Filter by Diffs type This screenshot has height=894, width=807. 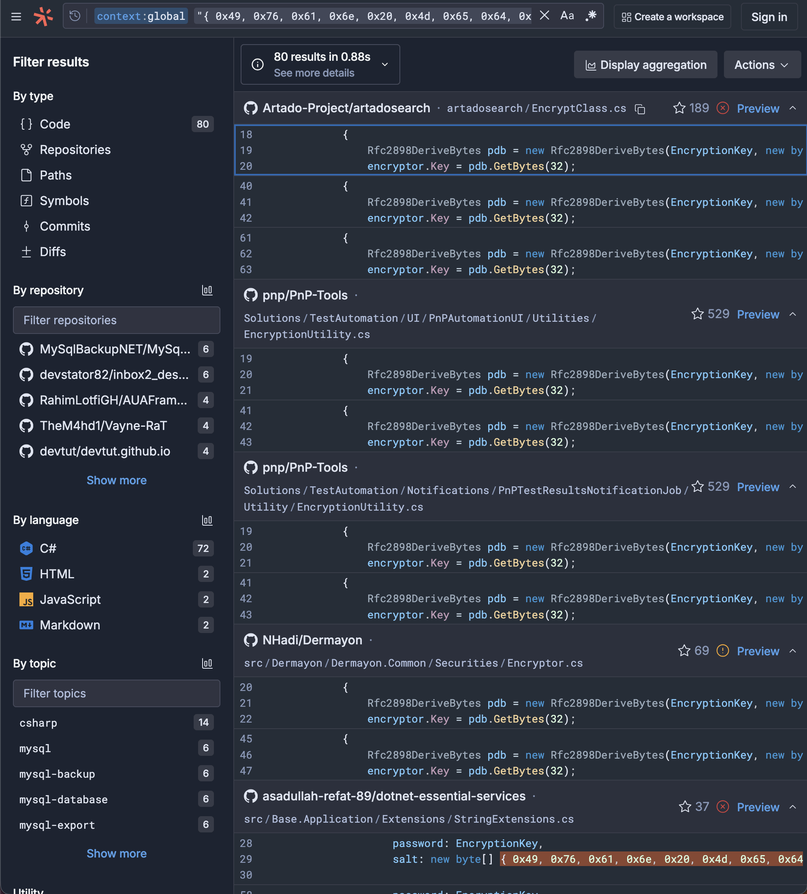(x=117, y=252)
